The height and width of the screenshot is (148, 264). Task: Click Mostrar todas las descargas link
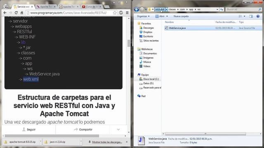tap(107, 142)
